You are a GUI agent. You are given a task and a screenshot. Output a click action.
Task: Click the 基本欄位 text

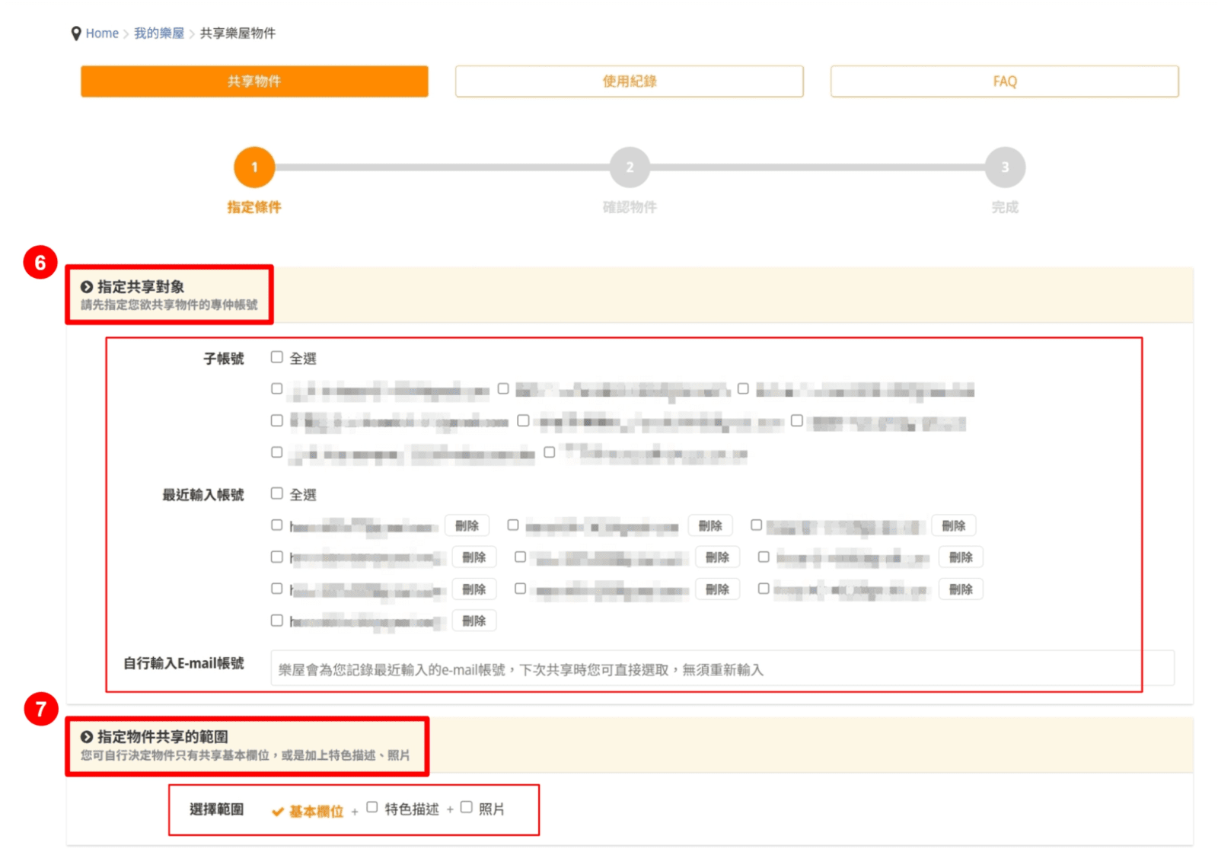(317, 812)
